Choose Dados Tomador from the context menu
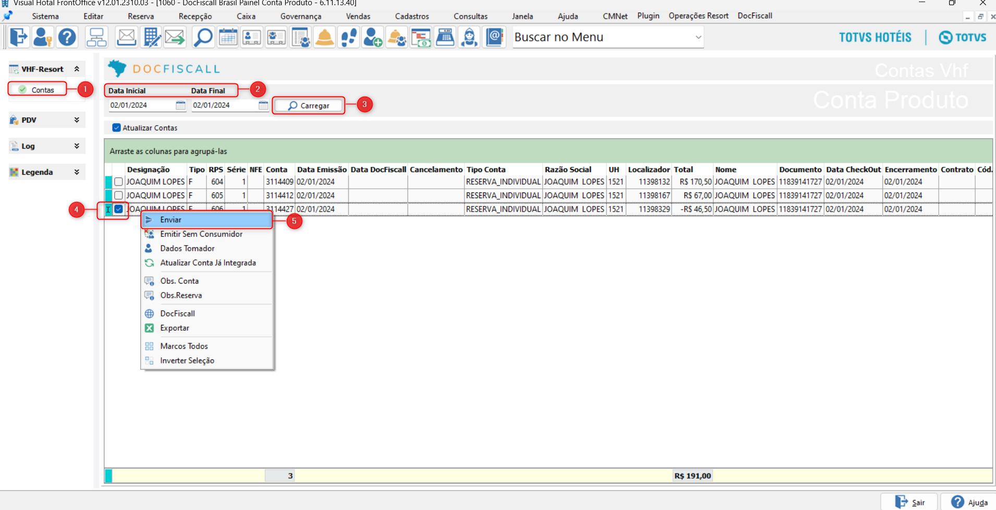Viewport: 996px width, 510px height. coord(207,249)
